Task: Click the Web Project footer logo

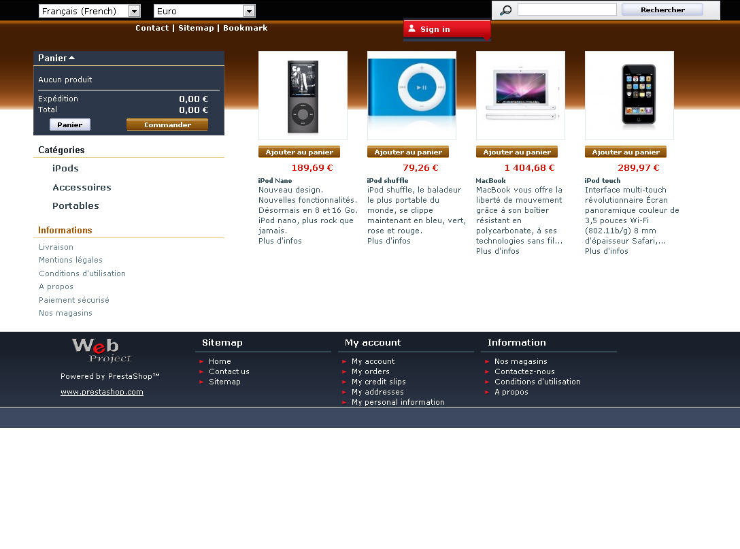Action: point(101,350)
